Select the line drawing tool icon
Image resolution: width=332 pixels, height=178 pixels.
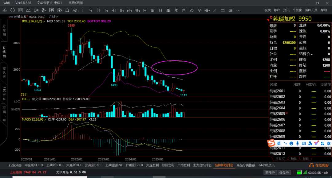[215, 10]
